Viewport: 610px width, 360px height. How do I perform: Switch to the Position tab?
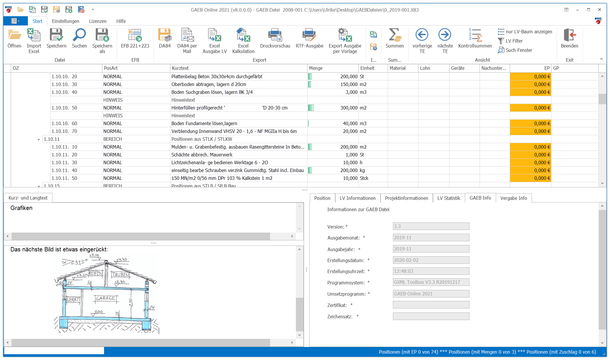coord(322,198)
